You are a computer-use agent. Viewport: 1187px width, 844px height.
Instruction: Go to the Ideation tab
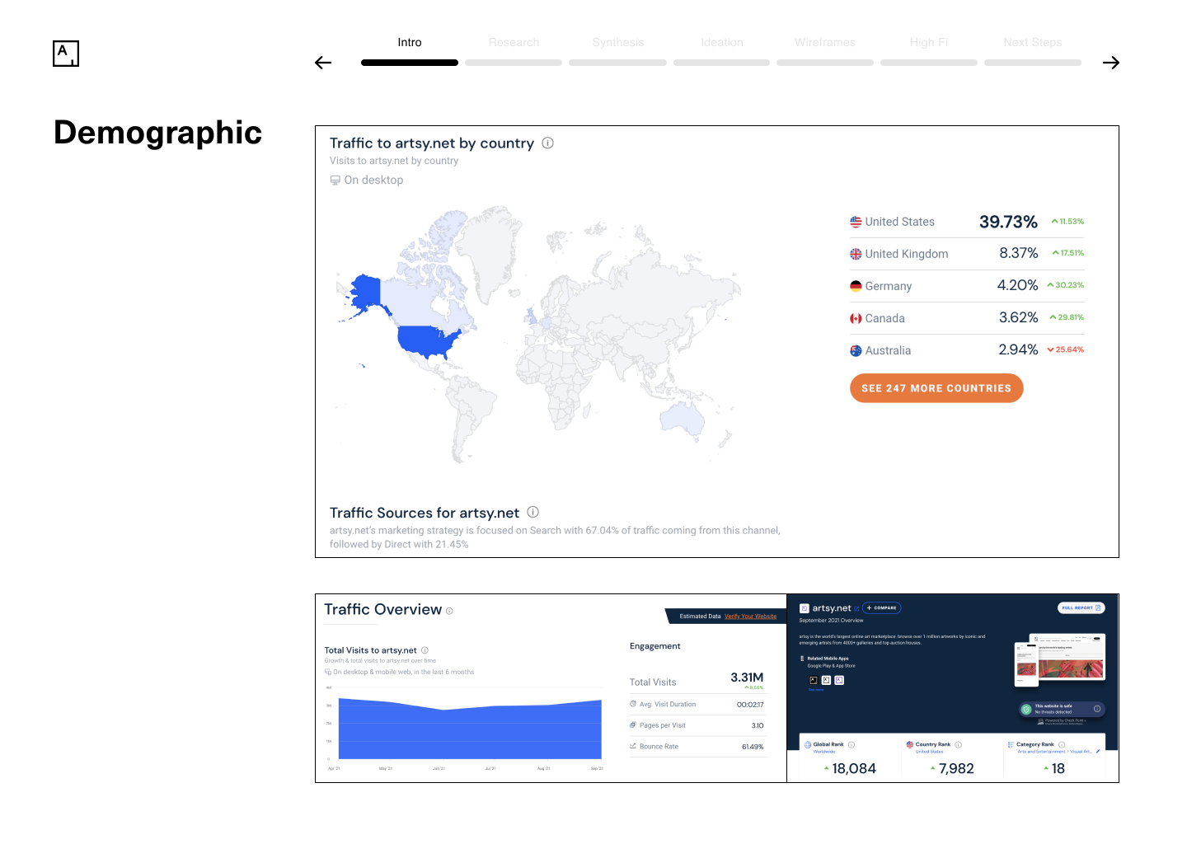tap(722, 42)
